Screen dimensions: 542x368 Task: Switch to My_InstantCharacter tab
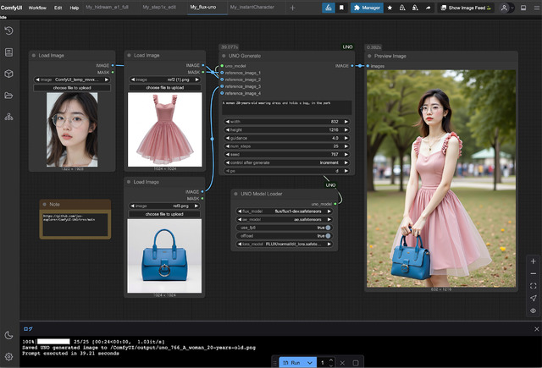252,7
